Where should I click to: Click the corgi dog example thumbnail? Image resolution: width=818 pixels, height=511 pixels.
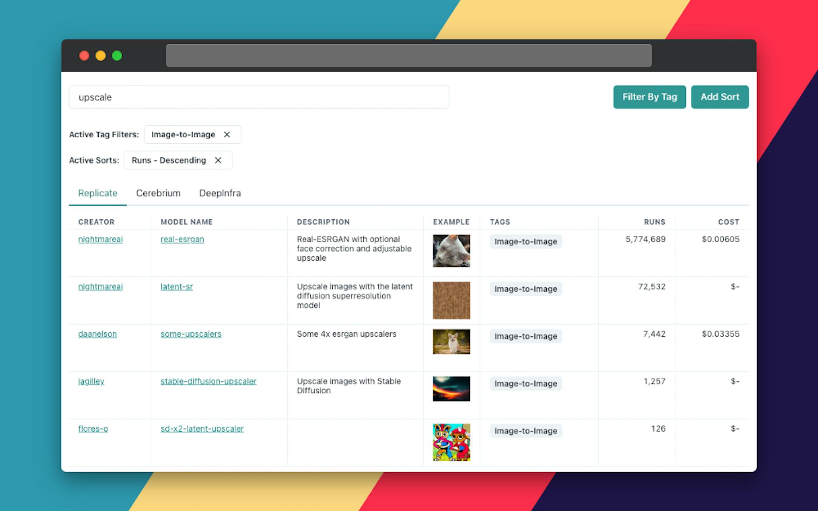pos(451,341)
